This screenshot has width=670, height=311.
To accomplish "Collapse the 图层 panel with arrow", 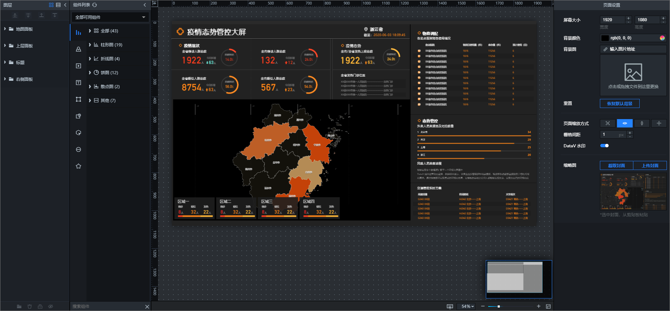I will (65, 5).
